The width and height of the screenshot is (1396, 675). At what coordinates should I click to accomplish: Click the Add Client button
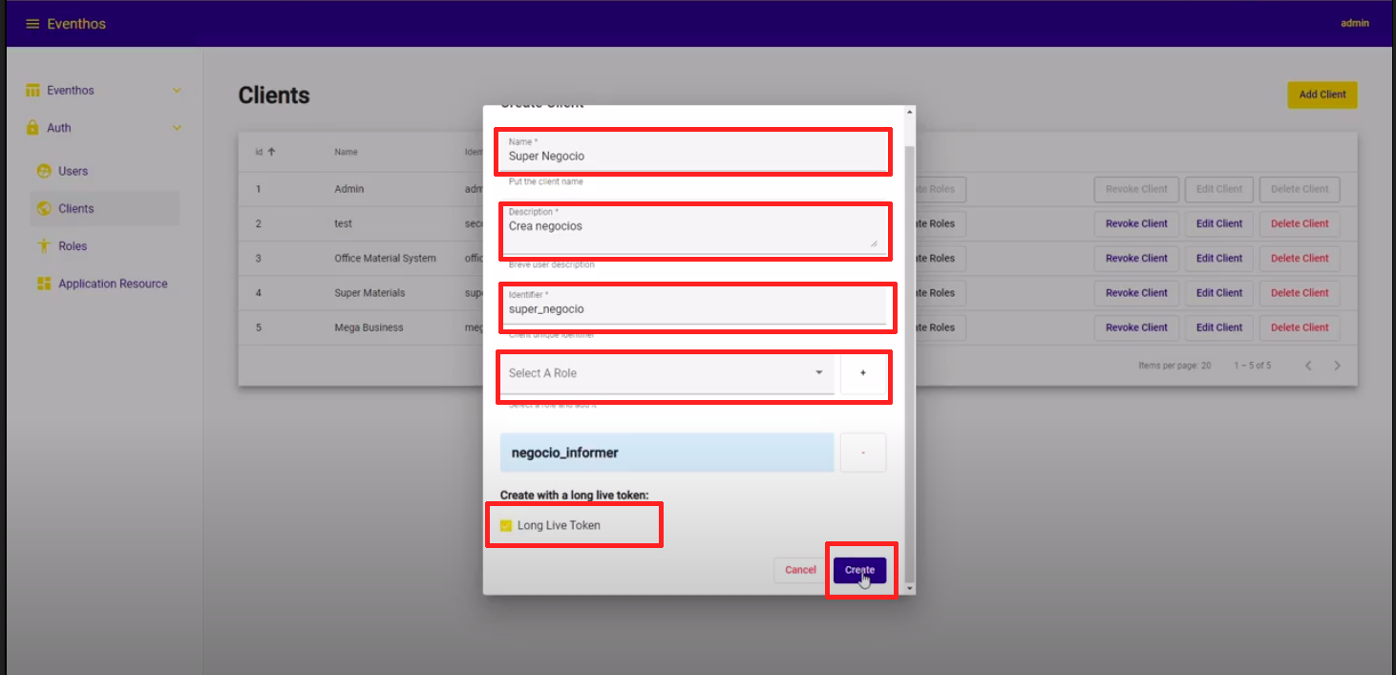coord(1322,95)
